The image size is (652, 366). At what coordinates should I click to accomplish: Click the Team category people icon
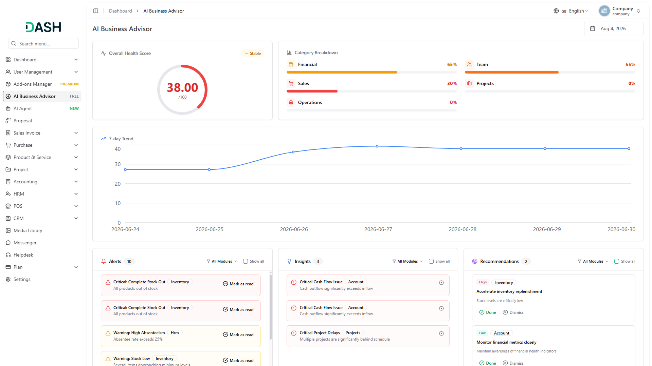pyautogui.click(x=469, y=64)
